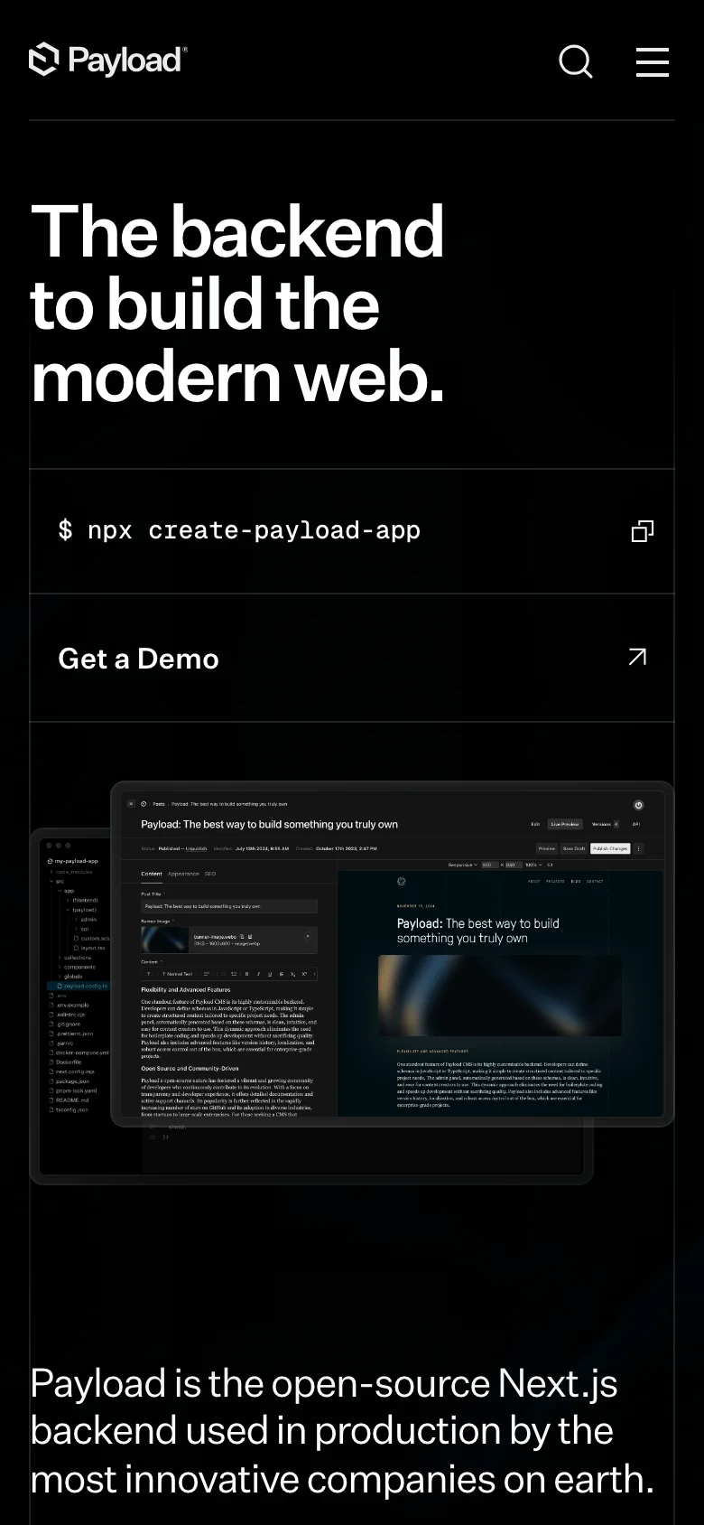704x1525 pixels.
Task: Click "The backend to build the modern web." heading
Action: pyautogui.click(x=237, y=304)
